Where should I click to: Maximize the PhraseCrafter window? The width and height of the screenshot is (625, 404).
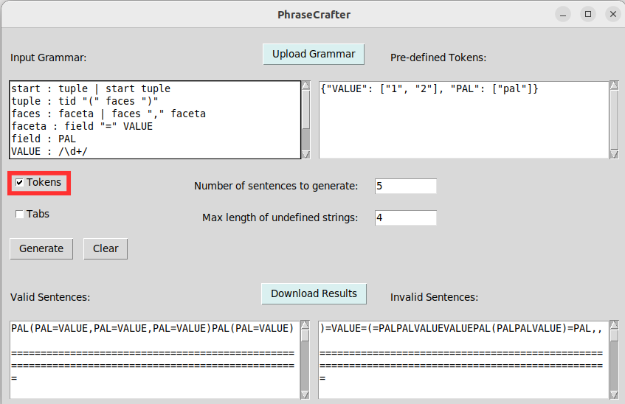(588, 15)
